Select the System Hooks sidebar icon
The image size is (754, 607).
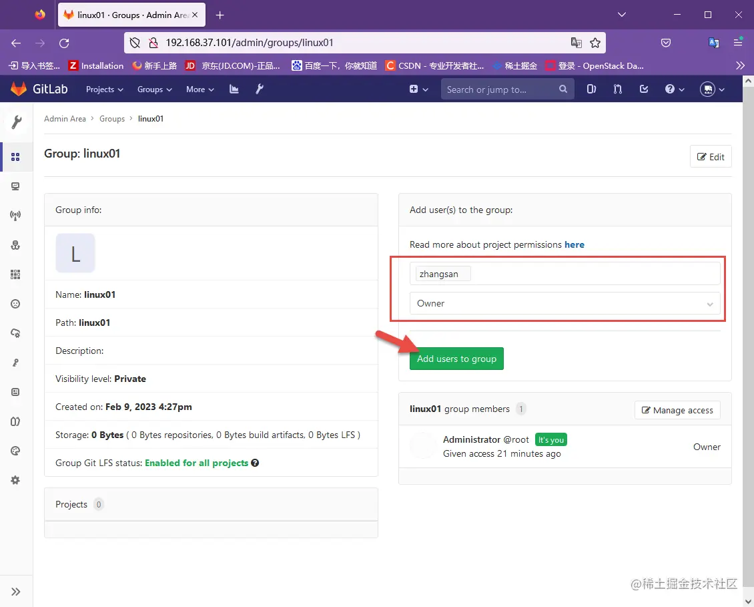[15, 245]
